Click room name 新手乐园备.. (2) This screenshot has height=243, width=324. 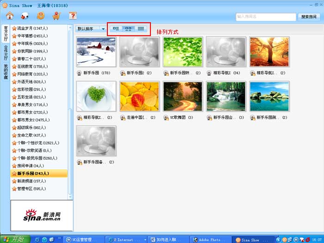99,162
